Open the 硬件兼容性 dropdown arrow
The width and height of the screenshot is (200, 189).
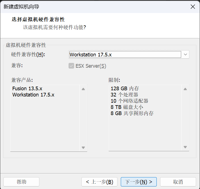pos(185,54)
